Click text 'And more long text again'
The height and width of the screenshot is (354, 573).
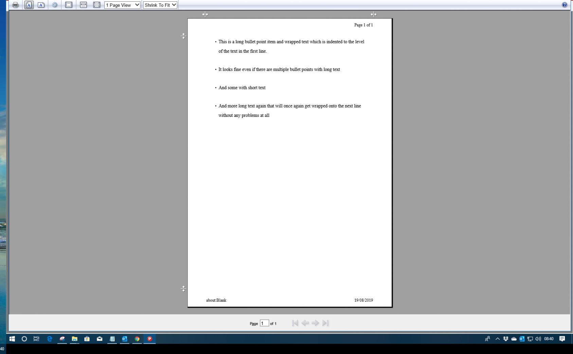242,106
